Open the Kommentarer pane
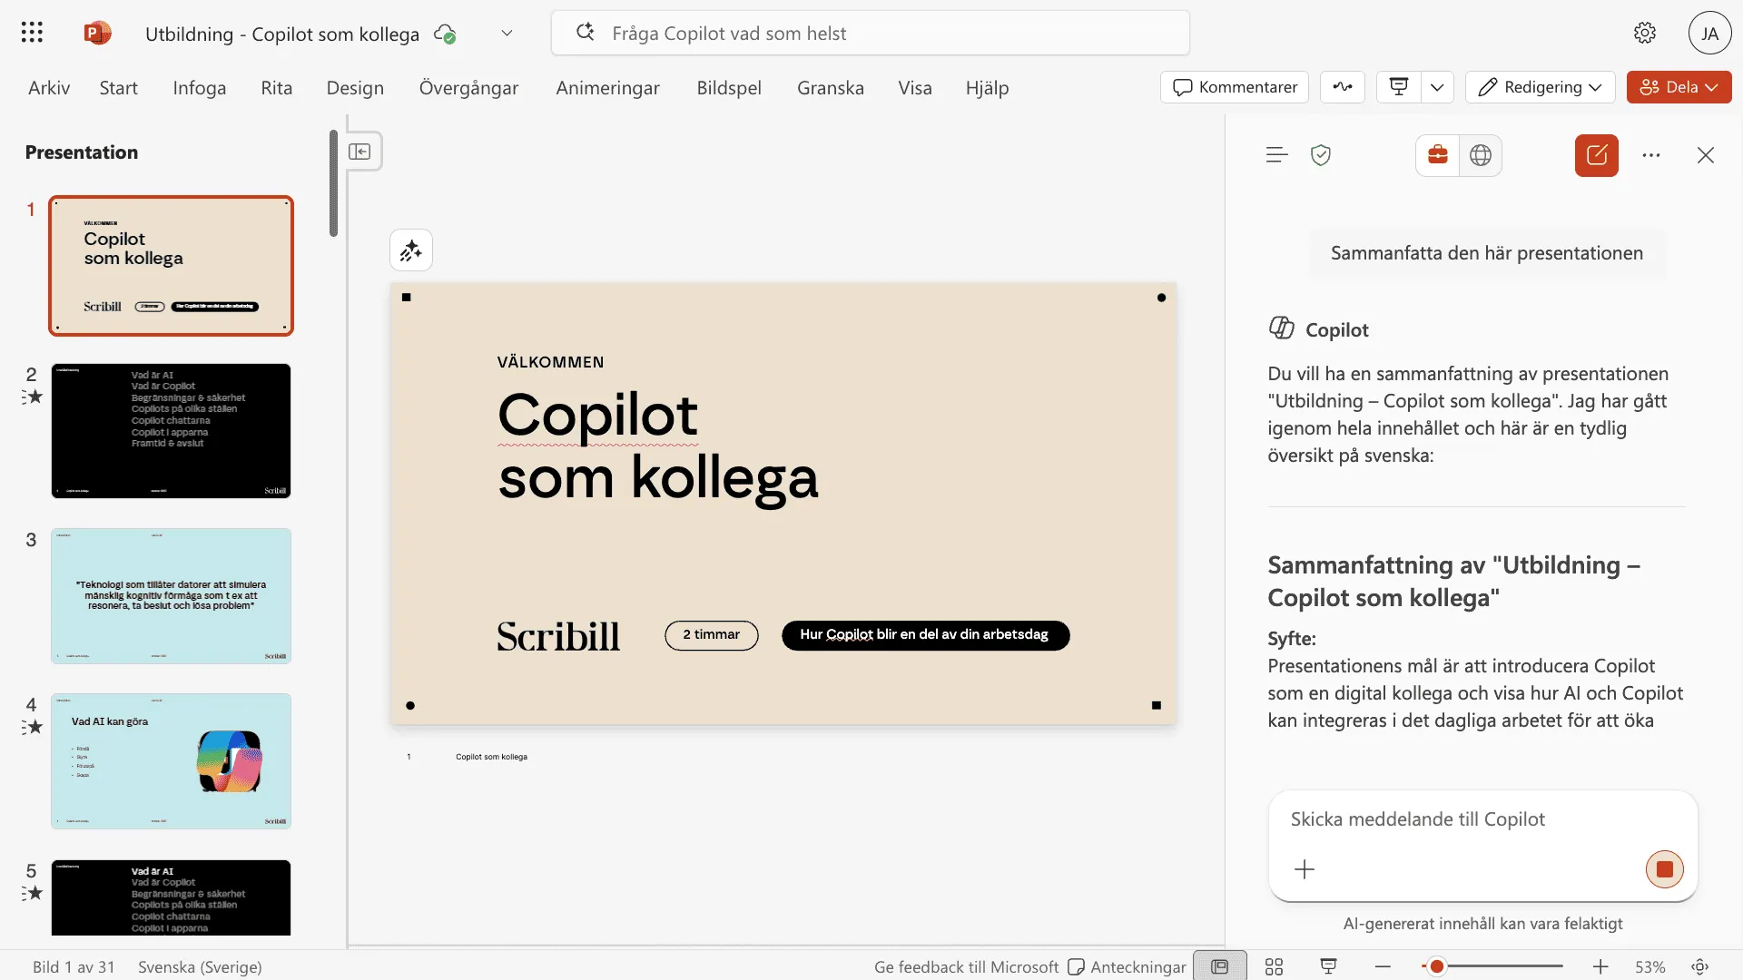This screenshot has width=1743, height=980. click(1235, 87)
